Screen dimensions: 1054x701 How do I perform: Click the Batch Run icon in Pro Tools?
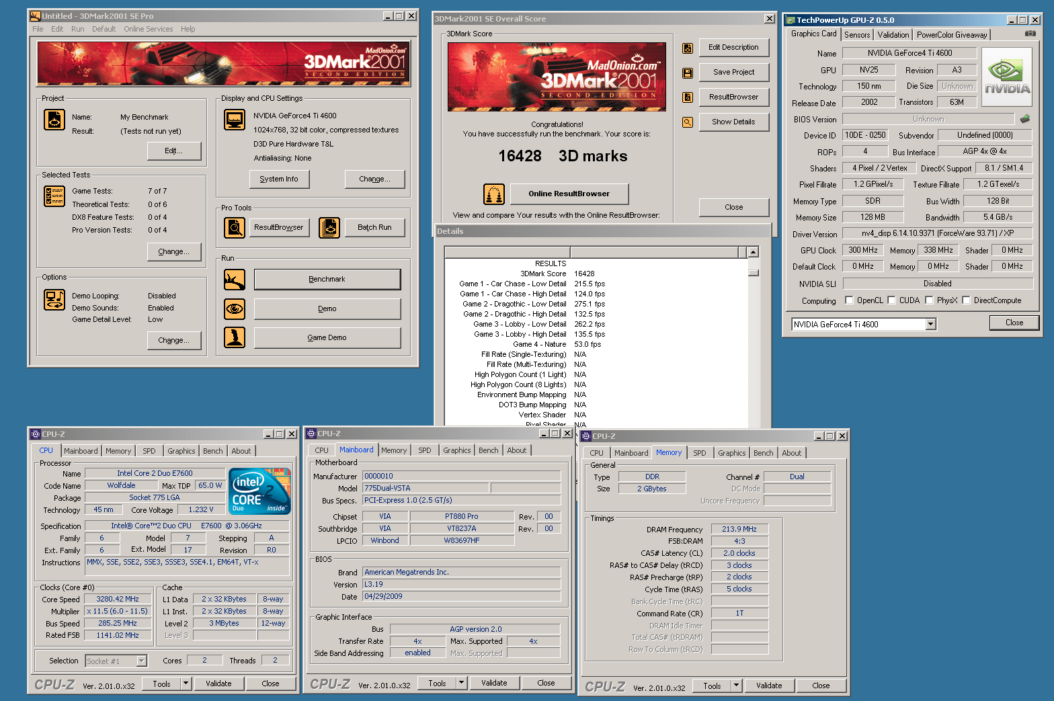(x=329, y=228)
